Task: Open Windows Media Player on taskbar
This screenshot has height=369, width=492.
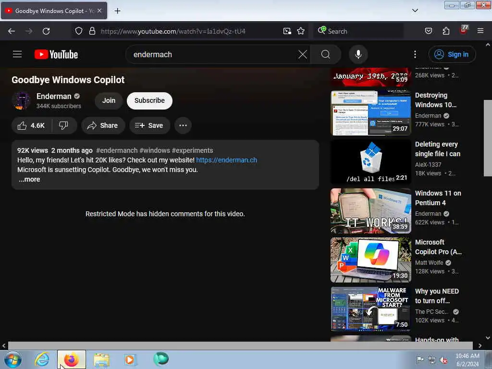Action: coord(130,359)
